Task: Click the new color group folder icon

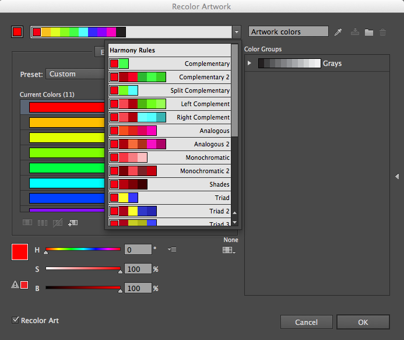Action: pyautogui.click(x=368, y=32)
